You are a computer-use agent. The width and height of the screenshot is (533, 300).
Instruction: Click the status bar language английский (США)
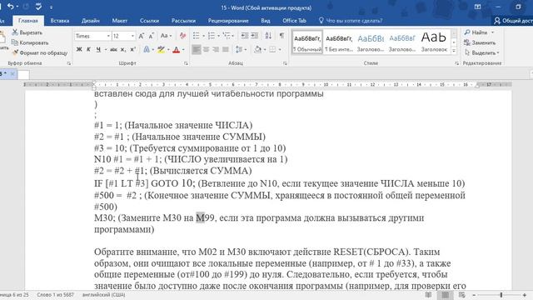pos(103,295)
